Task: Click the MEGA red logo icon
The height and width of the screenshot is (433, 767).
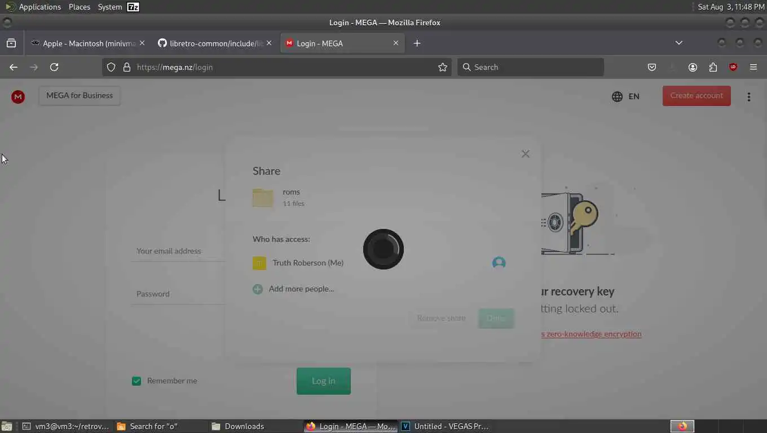Action: [x=18, y=97]
